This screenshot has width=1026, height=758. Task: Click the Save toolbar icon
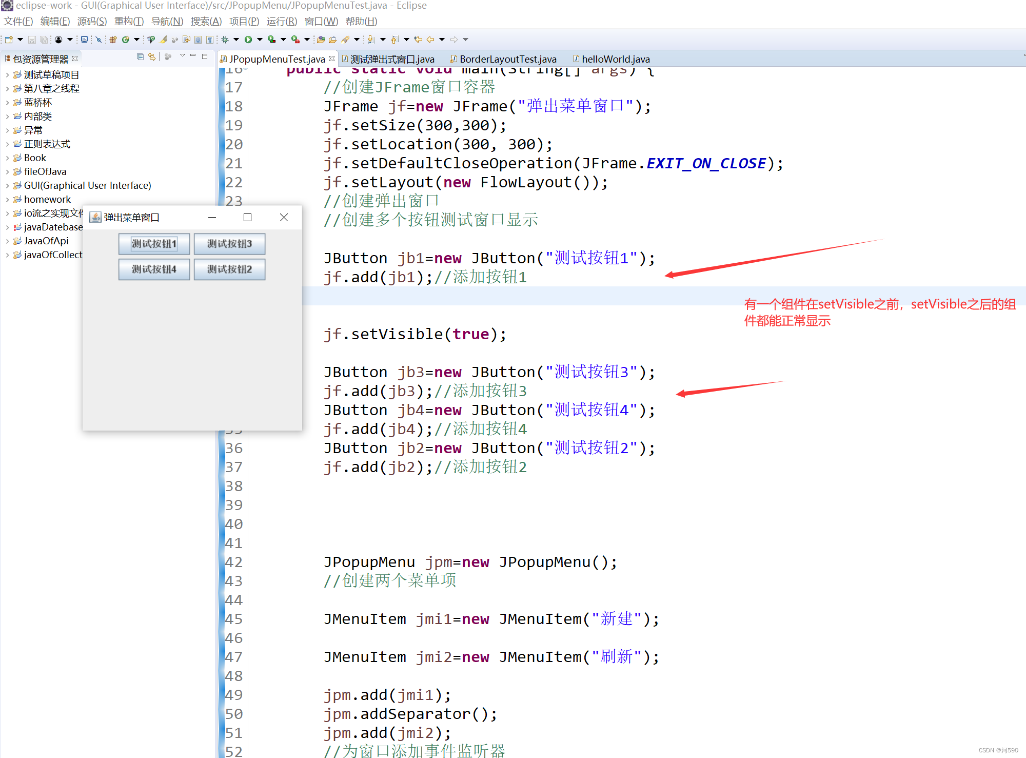click(32, 40)
